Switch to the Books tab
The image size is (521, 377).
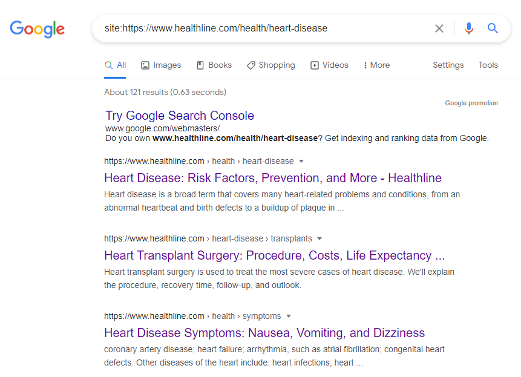click(214, 65)
